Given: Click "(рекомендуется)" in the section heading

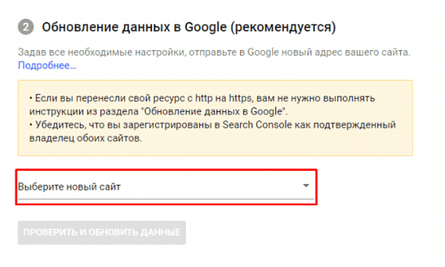Looking at the screenshot, I should pyautogui.click(x=286, y=27).
